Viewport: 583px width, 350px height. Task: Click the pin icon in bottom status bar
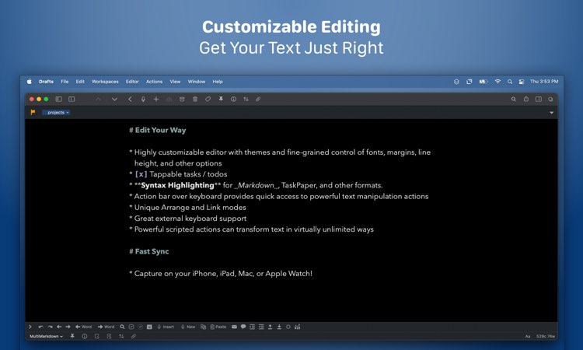tap(72, 336)
